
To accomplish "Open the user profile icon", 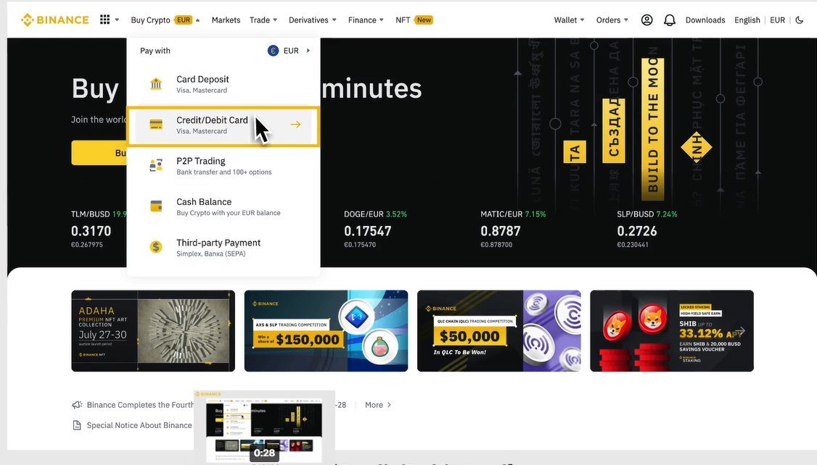I will click(x=646, y=20).
